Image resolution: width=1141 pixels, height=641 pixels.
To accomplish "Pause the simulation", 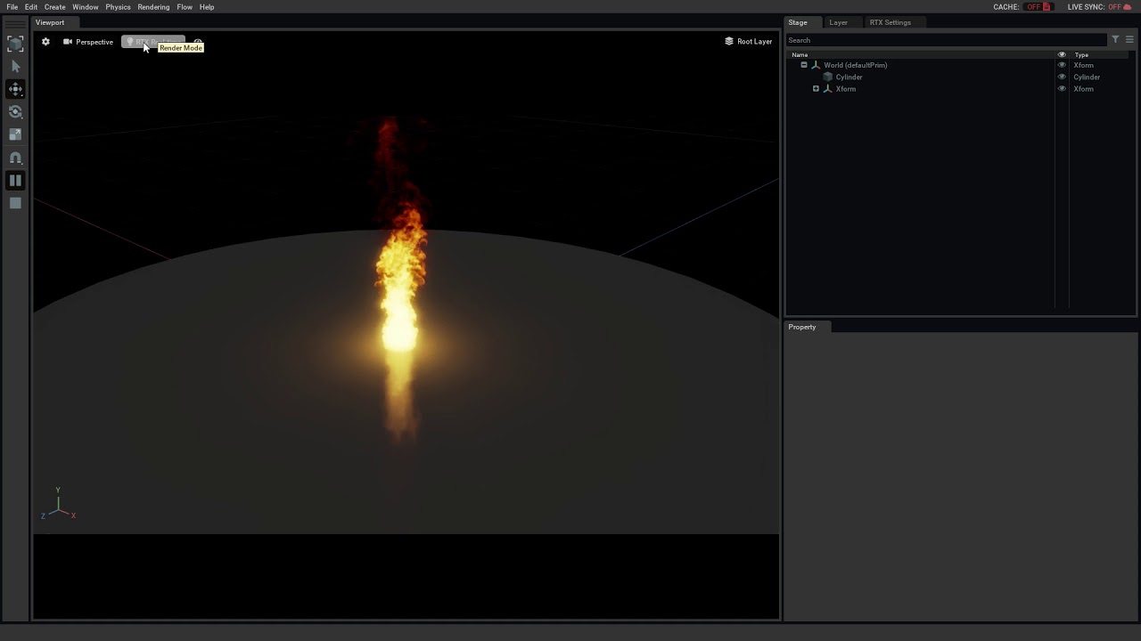I will [x=15, y=181].
